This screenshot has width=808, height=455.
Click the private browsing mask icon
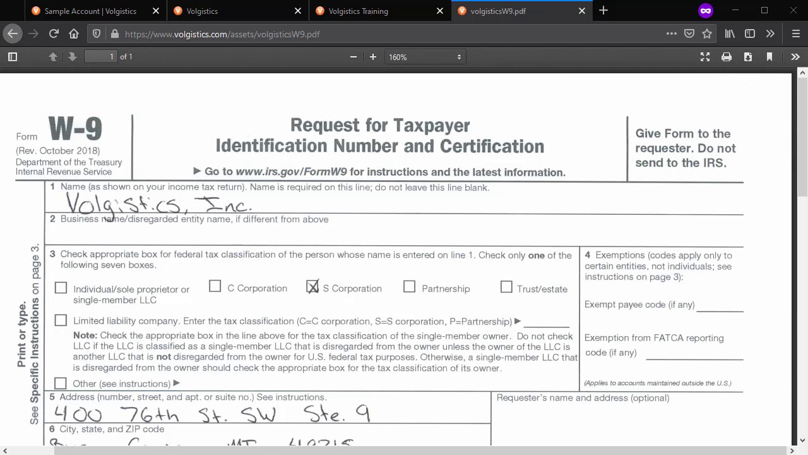706,11
